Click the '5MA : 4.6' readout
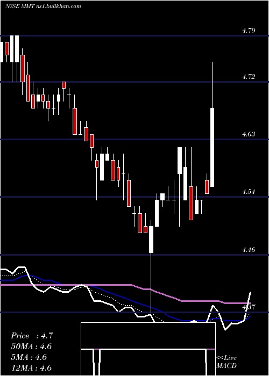 29,357
